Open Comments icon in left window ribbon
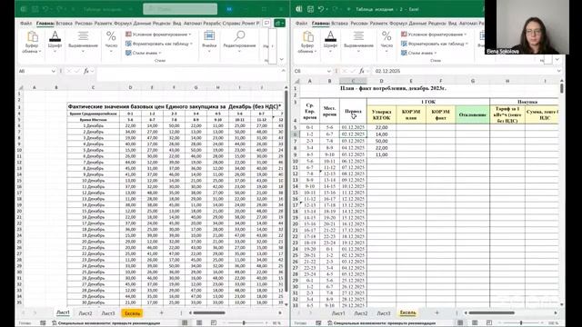Viewport: 582px width, 327px height. [266, 23]
